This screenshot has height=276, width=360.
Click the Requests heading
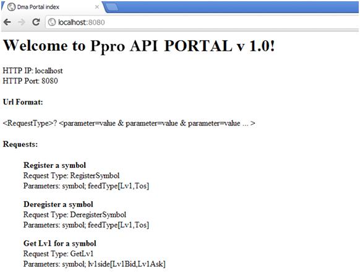[20, 144]
